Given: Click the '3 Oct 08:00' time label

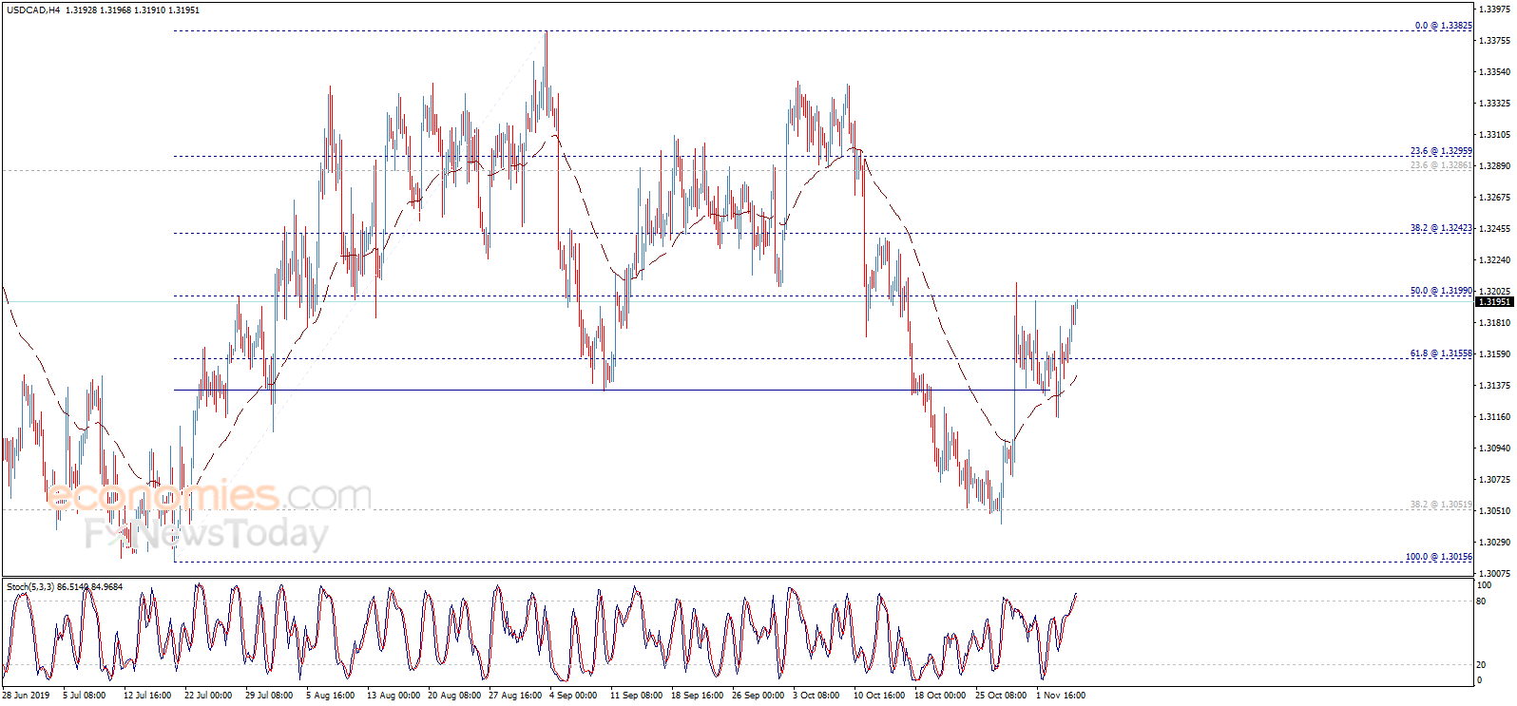Looking at the screenshot, I should [816, 696].
